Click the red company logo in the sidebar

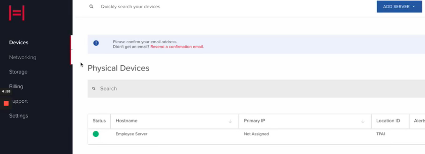point(17,13)
